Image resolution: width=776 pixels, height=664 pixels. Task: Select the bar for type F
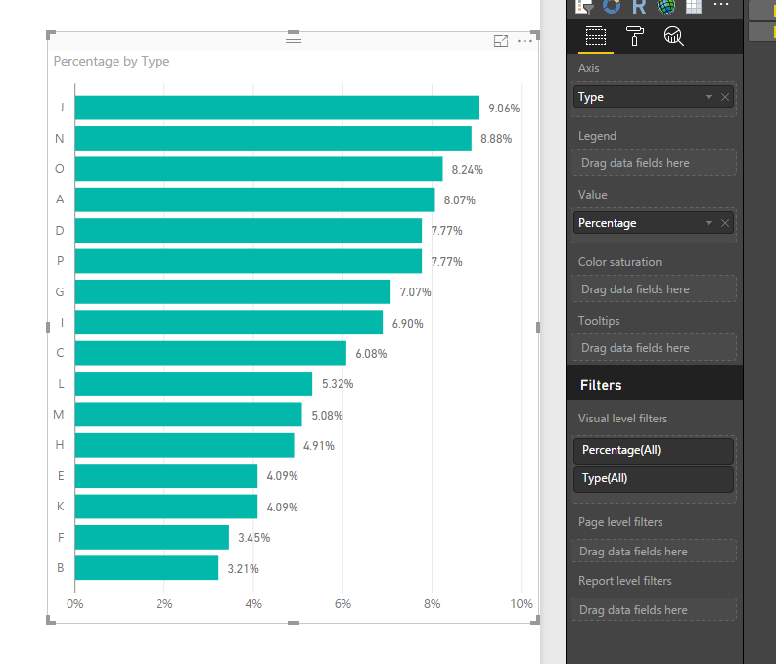(x=152, y=537)
